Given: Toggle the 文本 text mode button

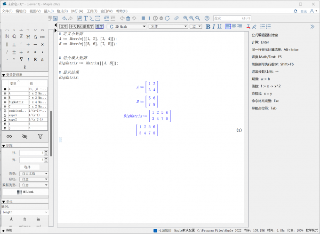Looking at the screenshot, I should click(x=64, y=26).
